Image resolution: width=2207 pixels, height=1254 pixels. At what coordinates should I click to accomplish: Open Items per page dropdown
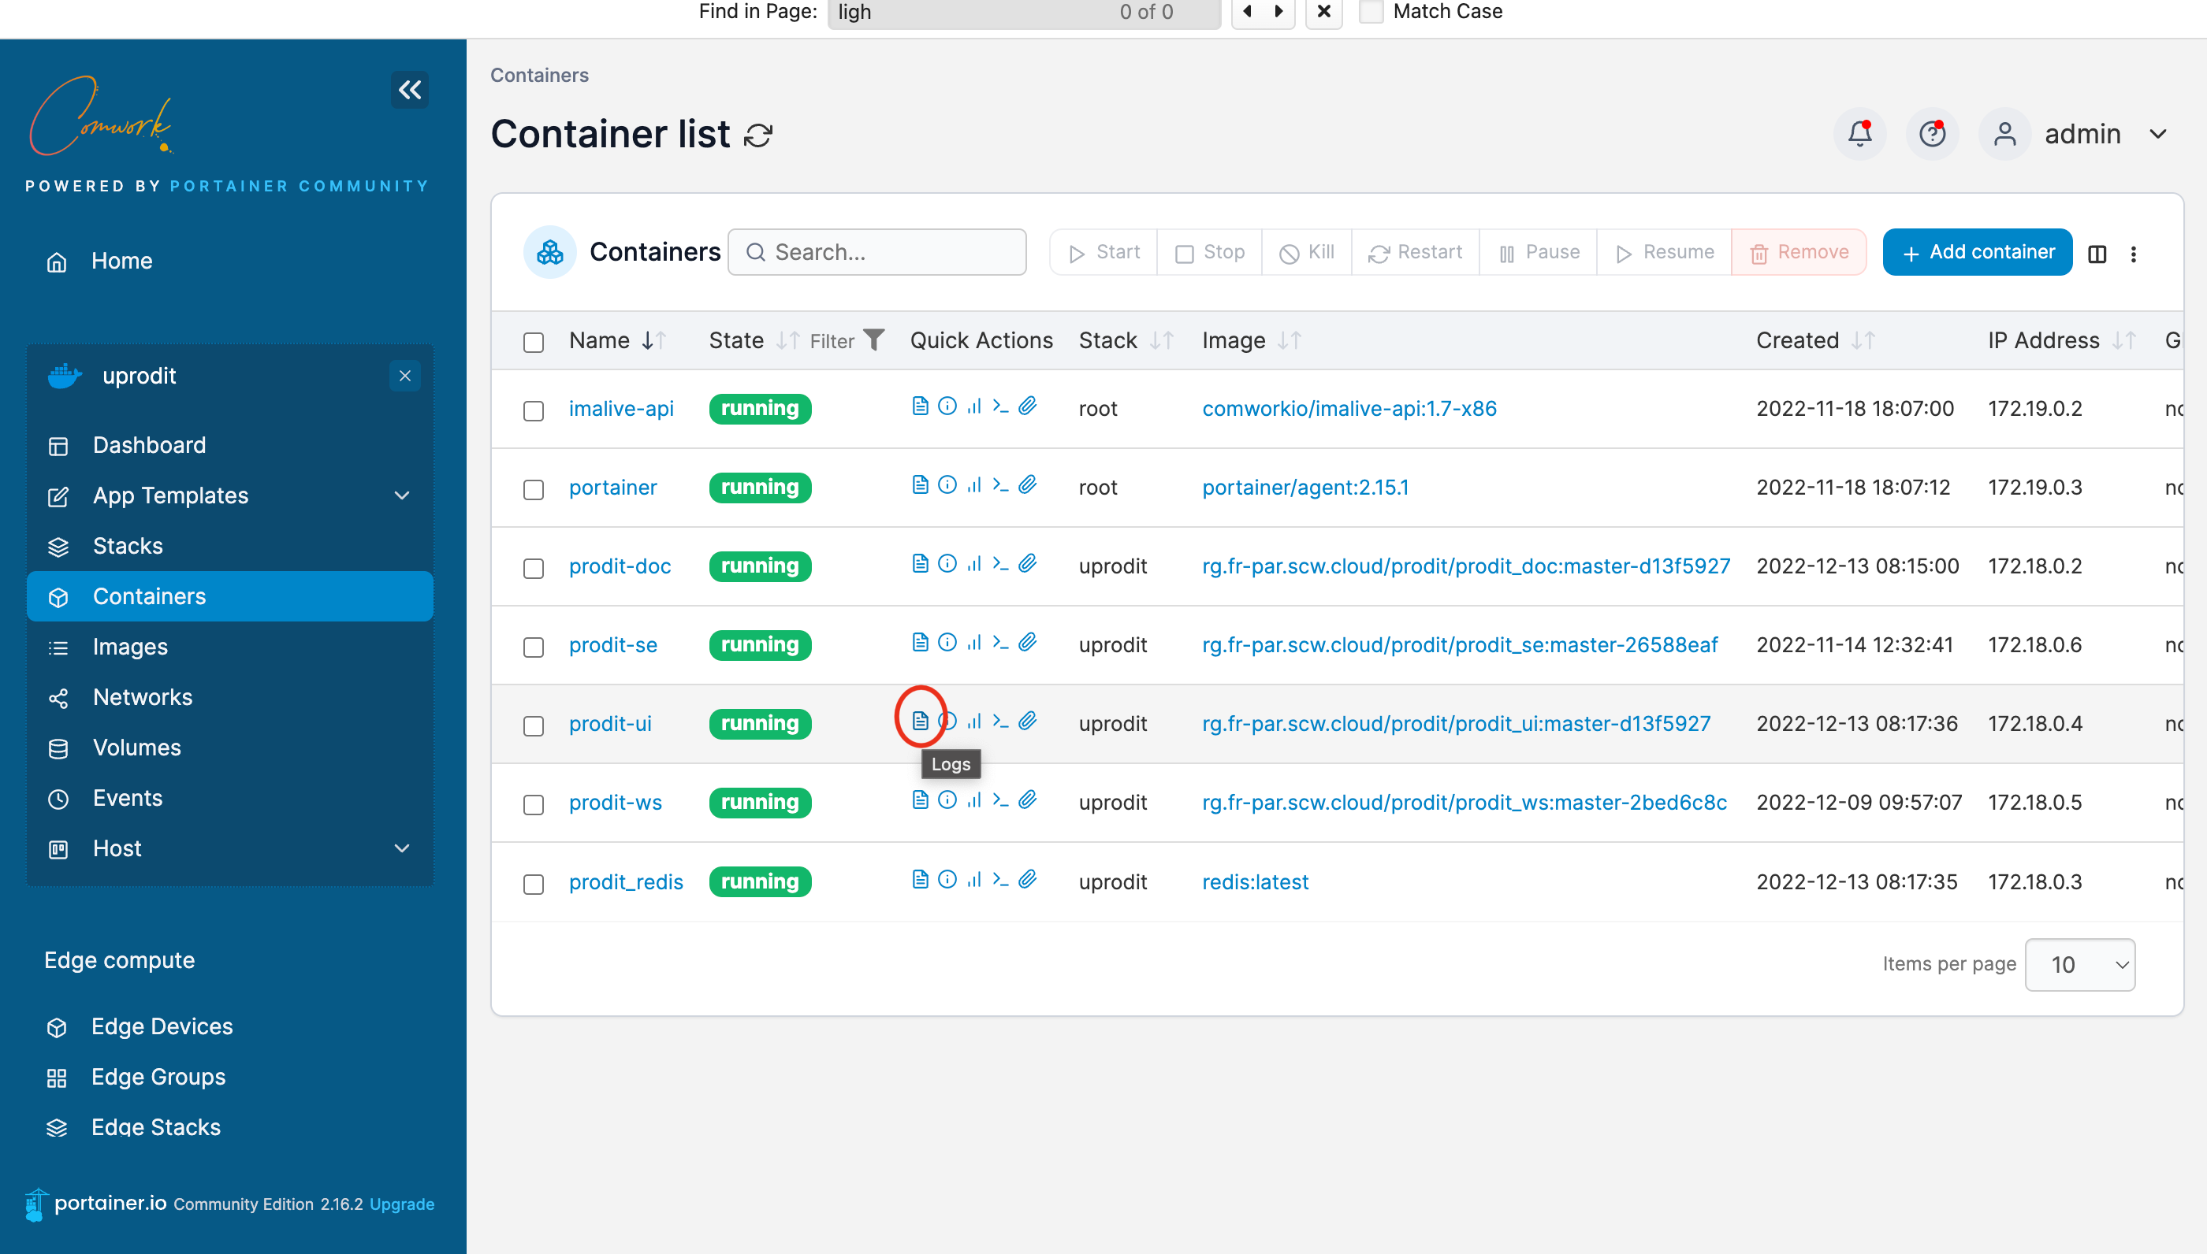[x=2079, y=965]
